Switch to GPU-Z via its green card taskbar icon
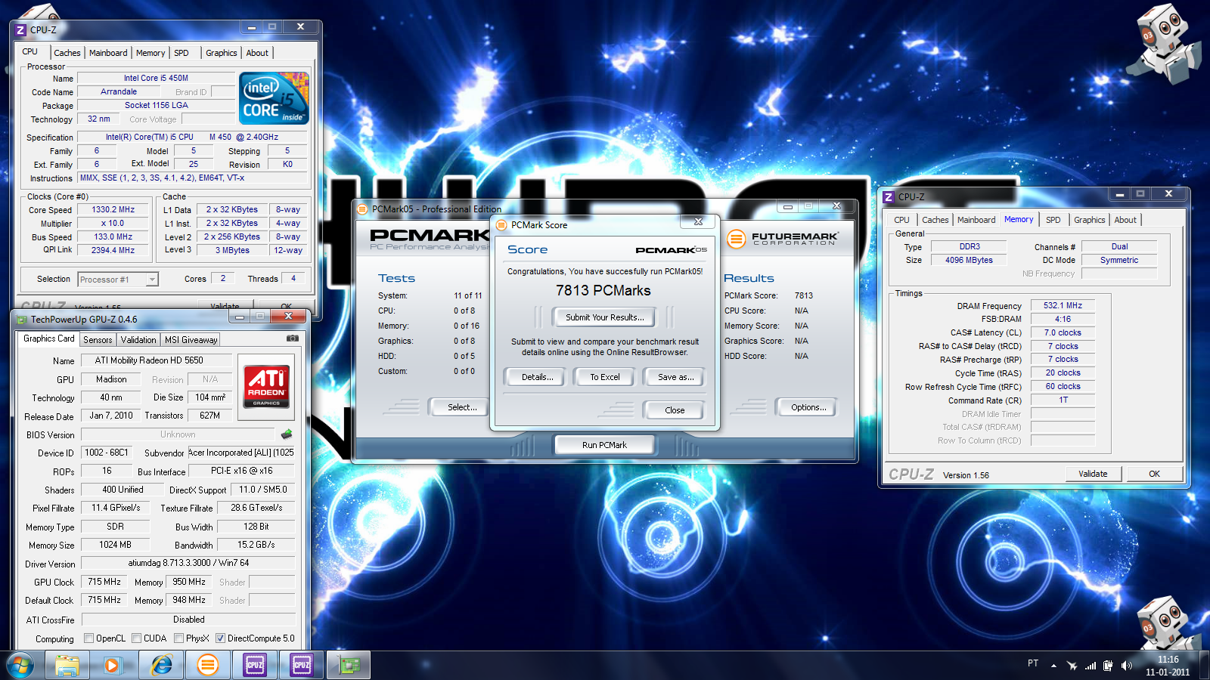Screen dimensions: 1210x680 click(x=349, y=666)
